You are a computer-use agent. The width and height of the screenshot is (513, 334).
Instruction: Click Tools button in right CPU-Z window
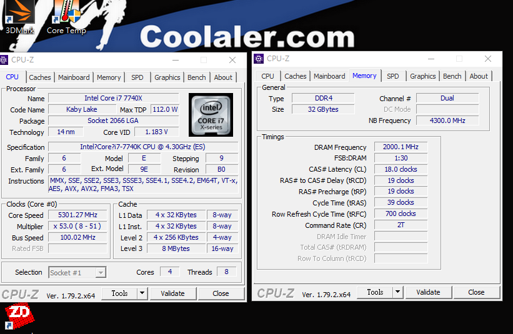(376, 292)
